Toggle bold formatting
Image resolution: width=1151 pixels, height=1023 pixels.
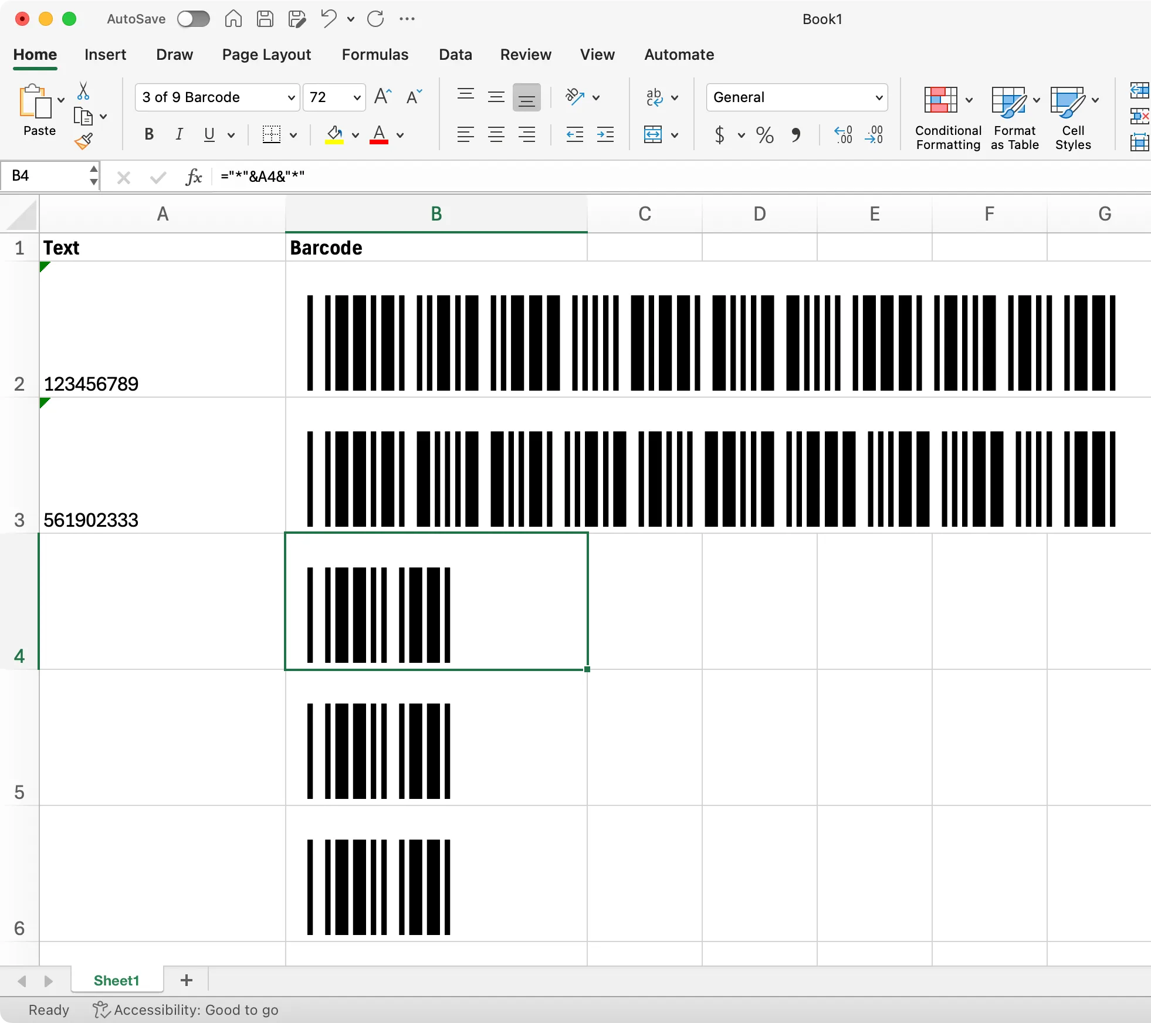click(x=148, y=135)
